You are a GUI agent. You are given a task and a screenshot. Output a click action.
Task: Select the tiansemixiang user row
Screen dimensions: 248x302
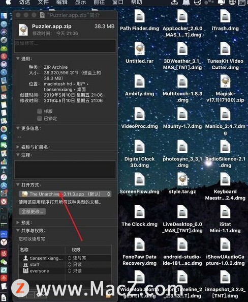pos(65,258)
